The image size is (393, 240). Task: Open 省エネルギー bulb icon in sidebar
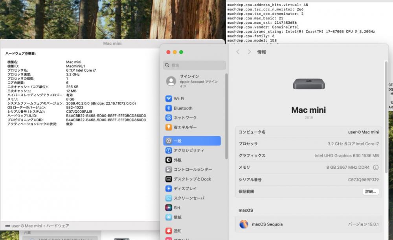pyautogui.click(x=169, y=127)
